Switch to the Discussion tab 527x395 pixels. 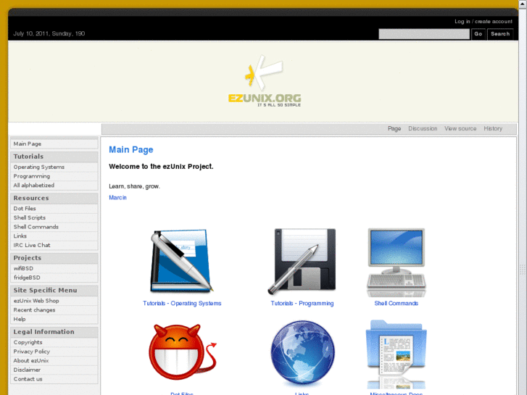click(423, 128)
